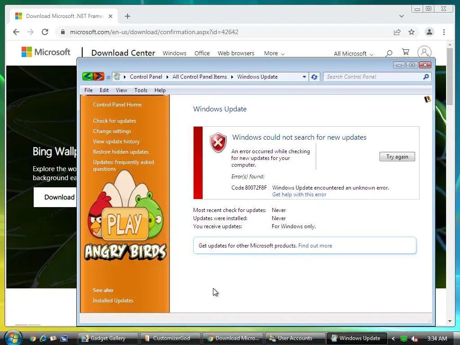Go to Control Panel Home
This screenshot has width=460, height=345.
pyautogui.click(x=117, y=105)
